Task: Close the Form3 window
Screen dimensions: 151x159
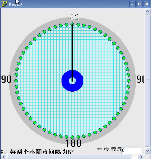Action: (x=147, y=4)
